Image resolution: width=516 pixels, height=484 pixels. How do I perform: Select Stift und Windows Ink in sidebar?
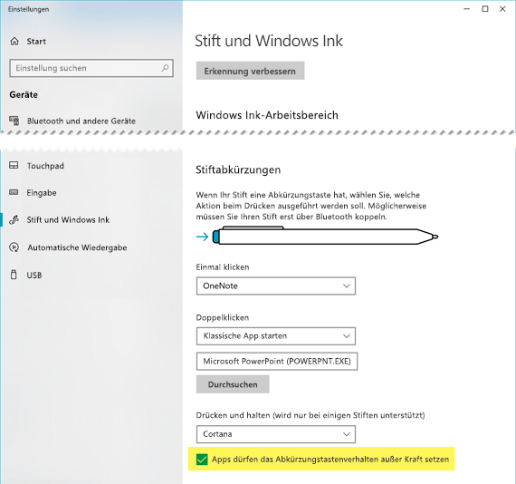click(68, 219)
